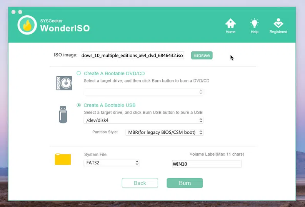Click the DVD/CD drive icon
This screenshot has width=305, height=207.
pyautogui.click(x=64, y=83)
